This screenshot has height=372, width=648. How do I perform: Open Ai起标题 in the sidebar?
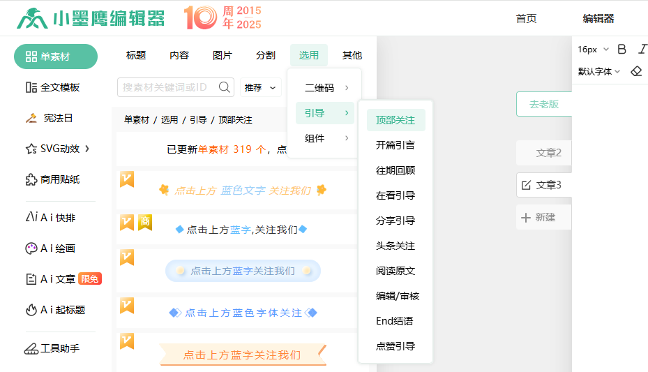pos(55,310)
